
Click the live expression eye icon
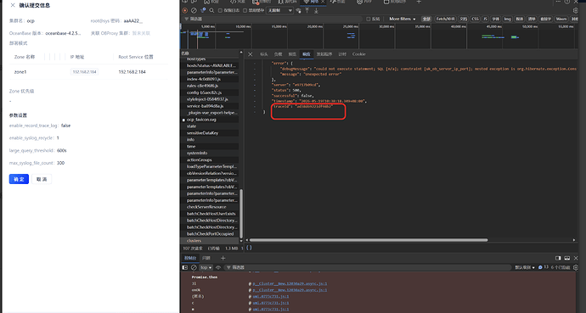pos(218,267)
